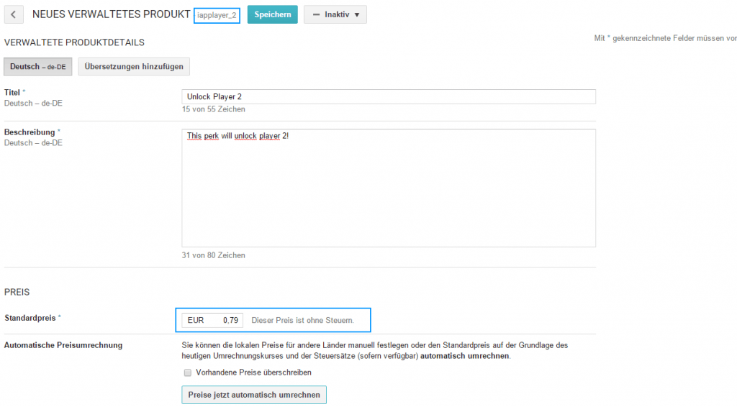Click into the Beschreibung text area

389,187
